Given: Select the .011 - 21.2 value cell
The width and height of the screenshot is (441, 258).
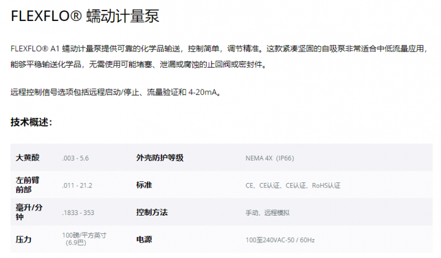Looking at the screenshot, I should tap(77, 185).
